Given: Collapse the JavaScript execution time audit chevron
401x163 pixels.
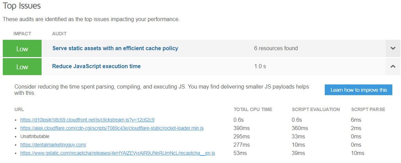Looking at the screenshot, I should point(393,66).
